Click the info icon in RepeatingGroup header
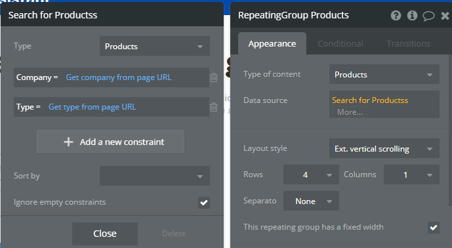452x248 pixels. point(412,15)
